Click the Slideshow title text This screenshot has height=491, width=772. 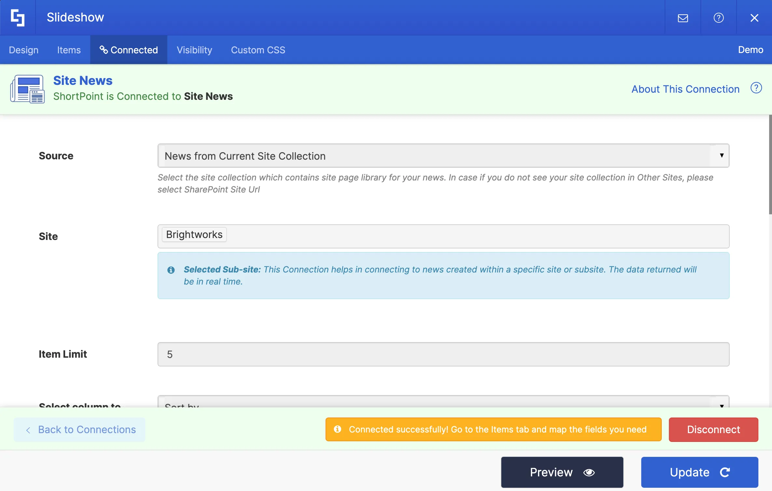point(75,17)
